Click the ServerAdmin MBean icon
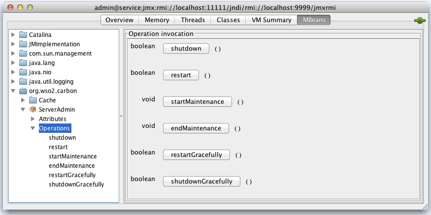The width and height of the screenshot is (431, 215). (x=33, y=110)
